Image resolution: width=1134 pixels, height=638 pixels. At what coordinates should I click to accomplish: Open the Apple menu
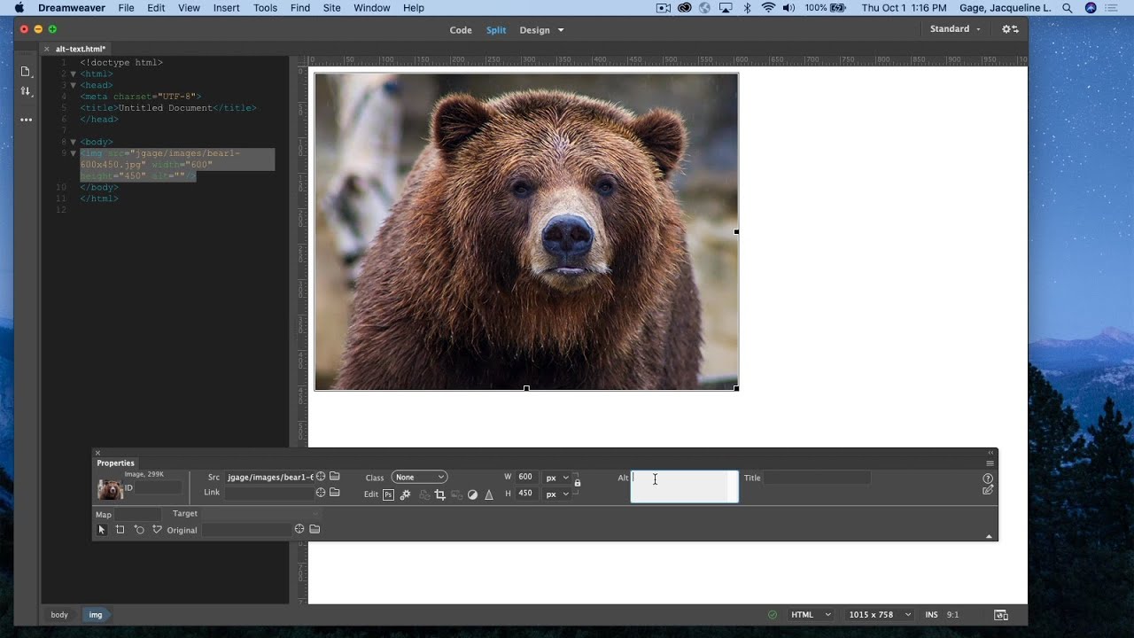pyautogui.click(x=19, y=8)
